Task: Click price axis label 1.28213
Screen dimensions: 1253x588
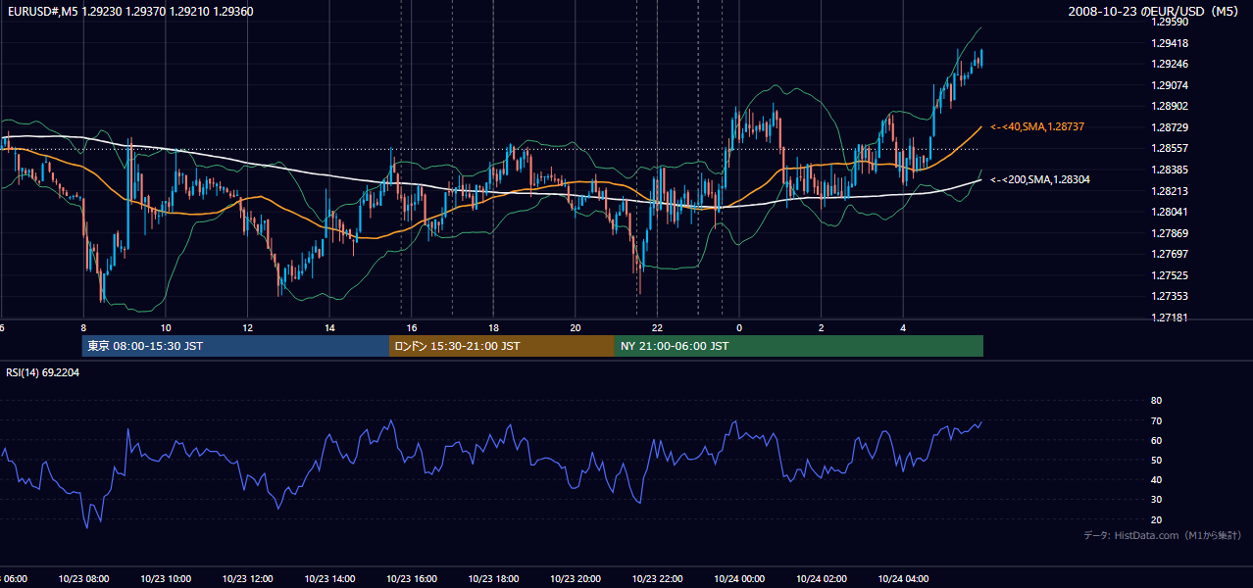Action: point(1170,191)
